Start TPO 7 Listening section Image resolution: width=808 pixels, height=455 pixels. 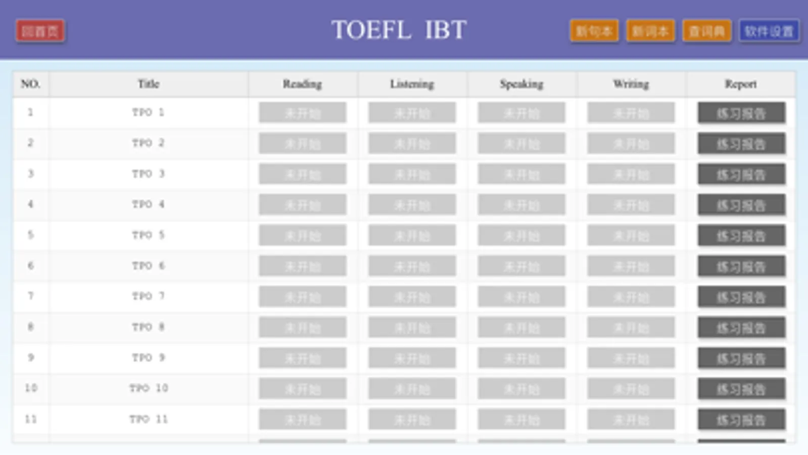point(412,297)
